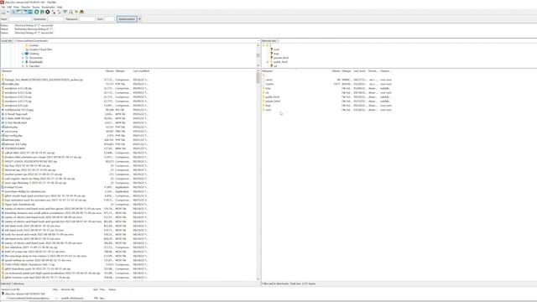Screen dimensions: 537x302
Task: Open the Quickconnect history dropdown
Action: coord(139,19)
